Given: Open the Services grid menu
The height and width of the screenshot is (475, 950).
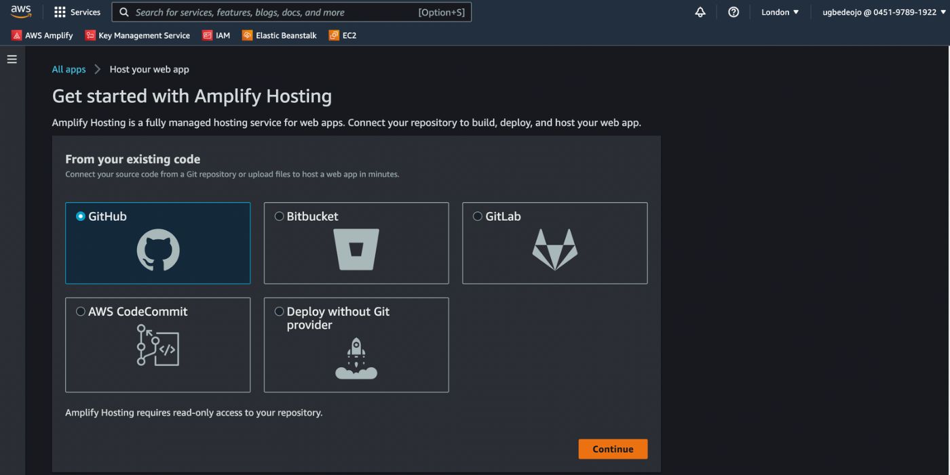Looking at the screenshot, I should pyautogui.click(x=60, y=12).
